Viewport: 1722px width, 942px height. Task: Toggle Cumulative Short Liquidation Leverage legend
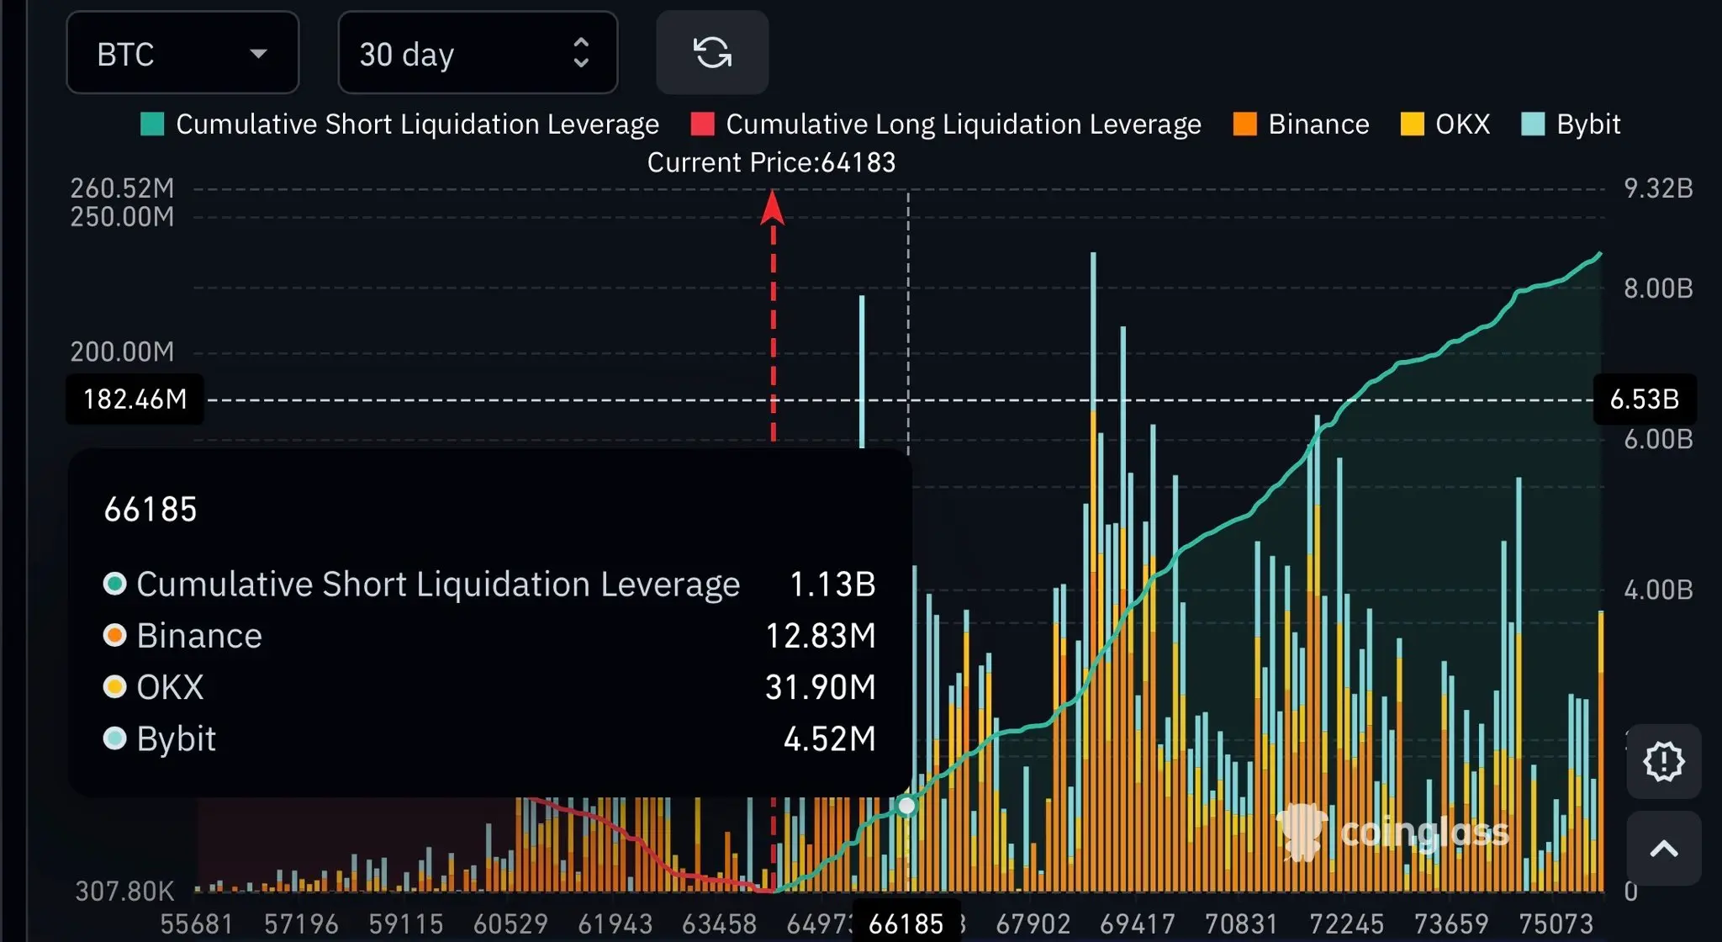[417, 124]
